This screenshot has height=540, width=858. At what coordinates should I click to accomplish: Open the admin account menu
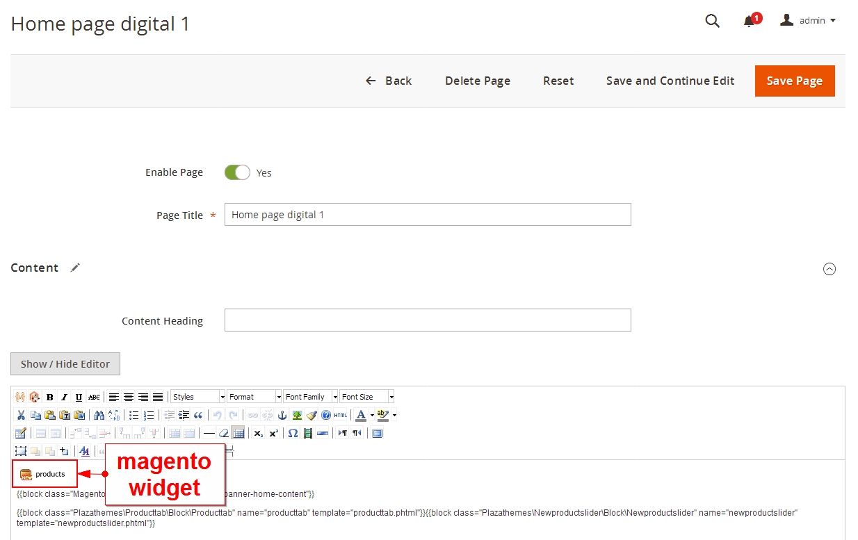click(x=807, y=21)
